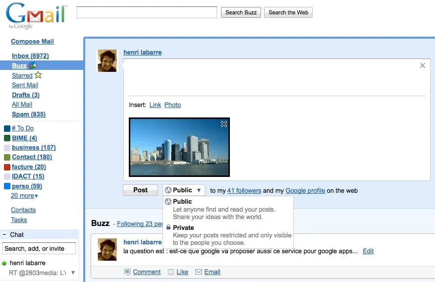This screenshot has width=435, height=282.
Task: Open the Google profile link
Action: point(305,191)
